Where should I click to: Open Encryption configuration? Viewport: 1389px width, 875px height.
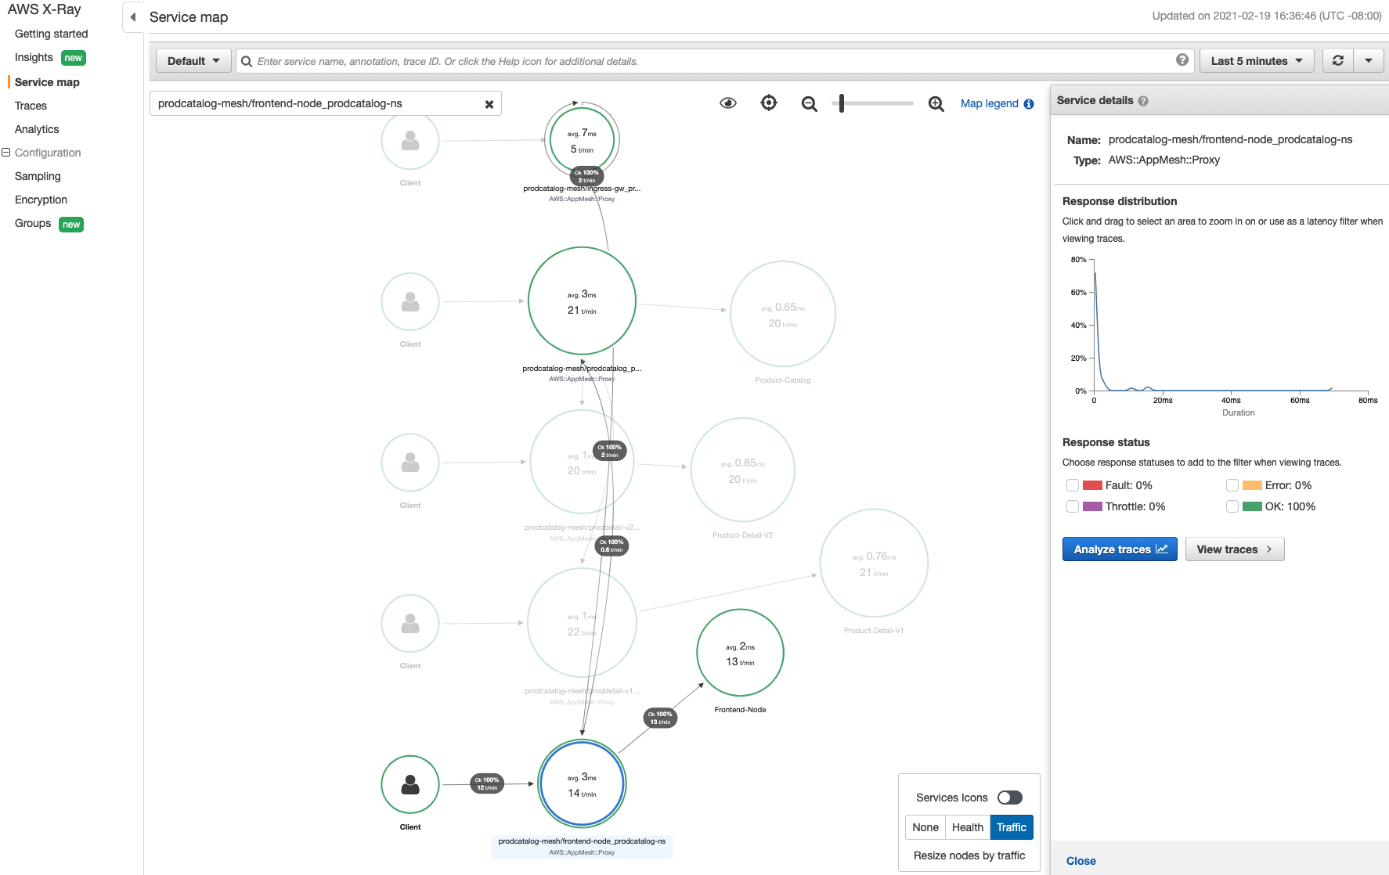click(41, 200)
